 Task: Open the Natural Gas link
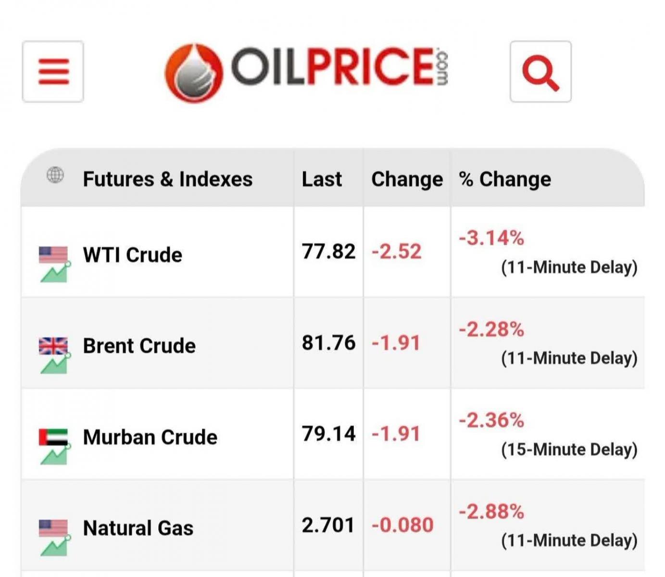(x=138, y=528)
